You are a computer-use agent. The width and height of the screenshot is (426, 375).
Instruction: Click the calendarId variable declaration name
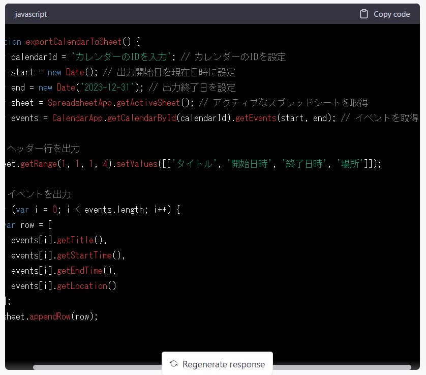tap(34, 57)
